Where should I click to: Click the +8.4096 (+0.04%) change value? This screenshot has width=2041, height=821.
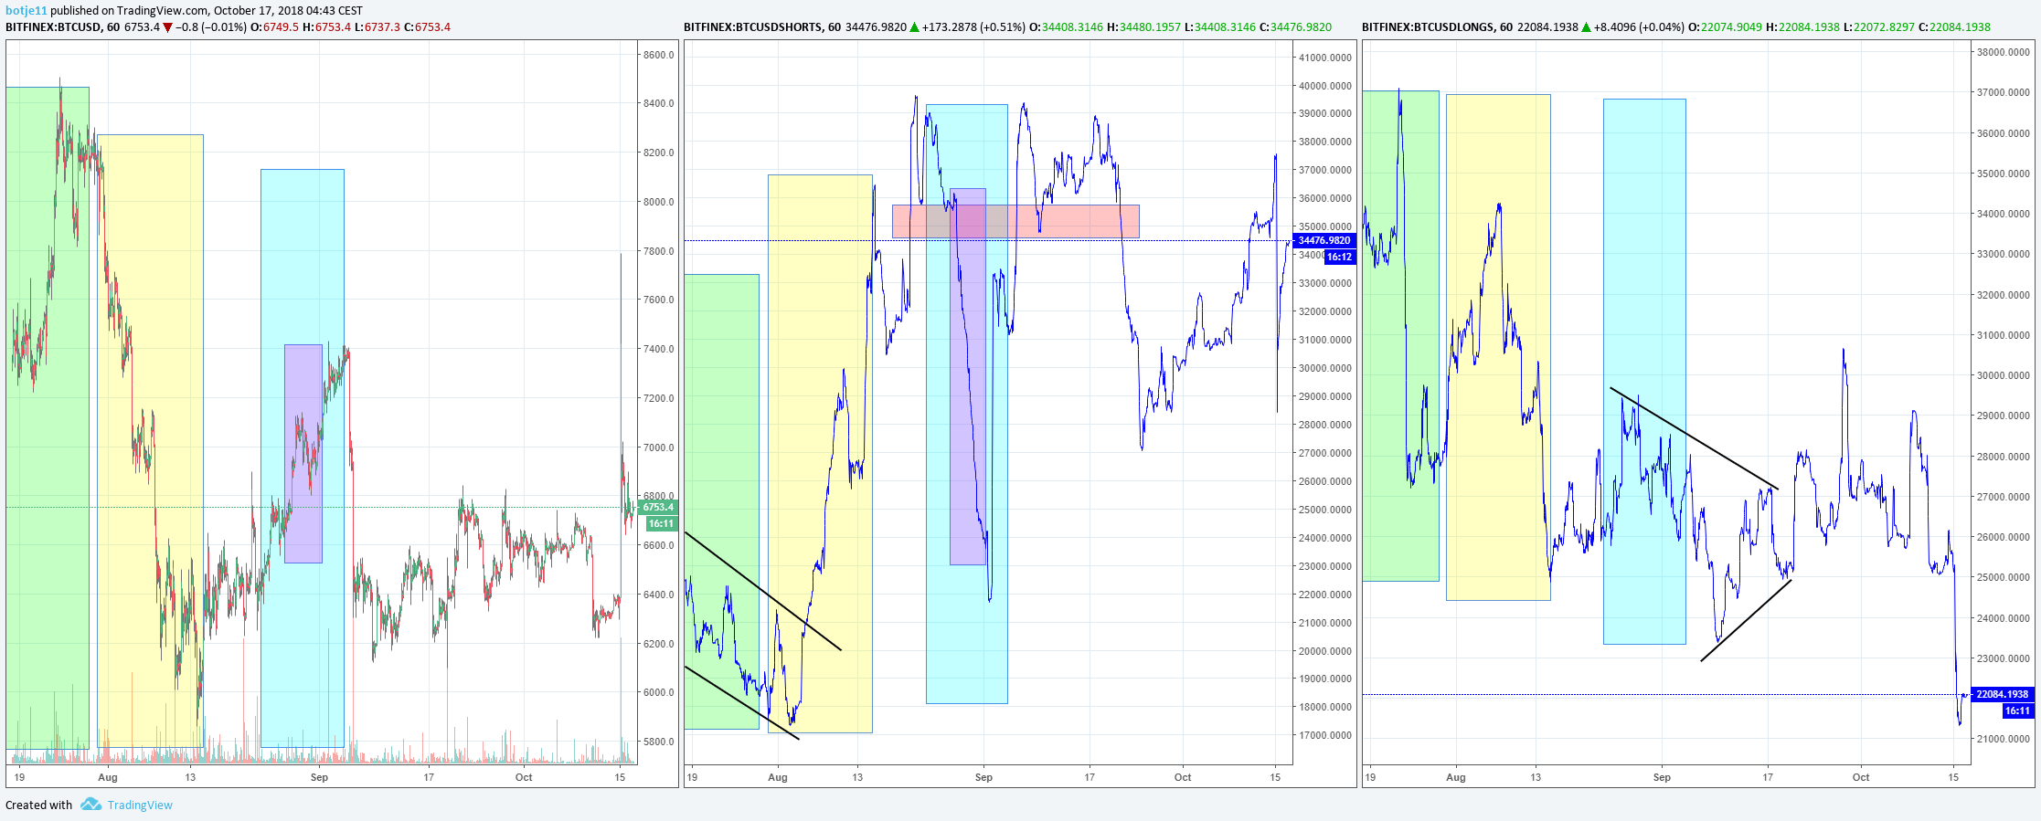pos(1639,27)
